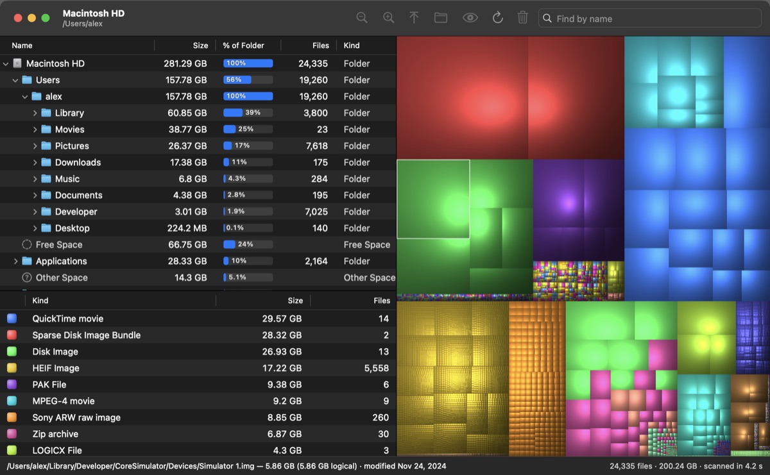This screenshot has height=475, width=770.
Task: Click the yellow HEIF Image color swatch
Action: coord(12,368)
